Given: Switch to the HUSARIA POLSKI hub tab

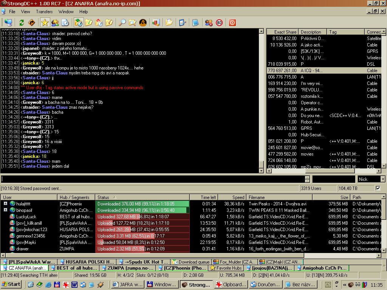Looking at the screenshot, I should pos(87,262).
